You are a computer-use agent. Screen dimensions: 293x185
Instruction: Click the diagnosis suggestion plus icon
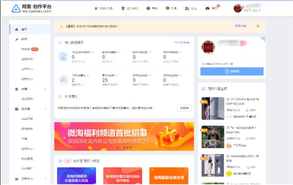click(60, 97)
